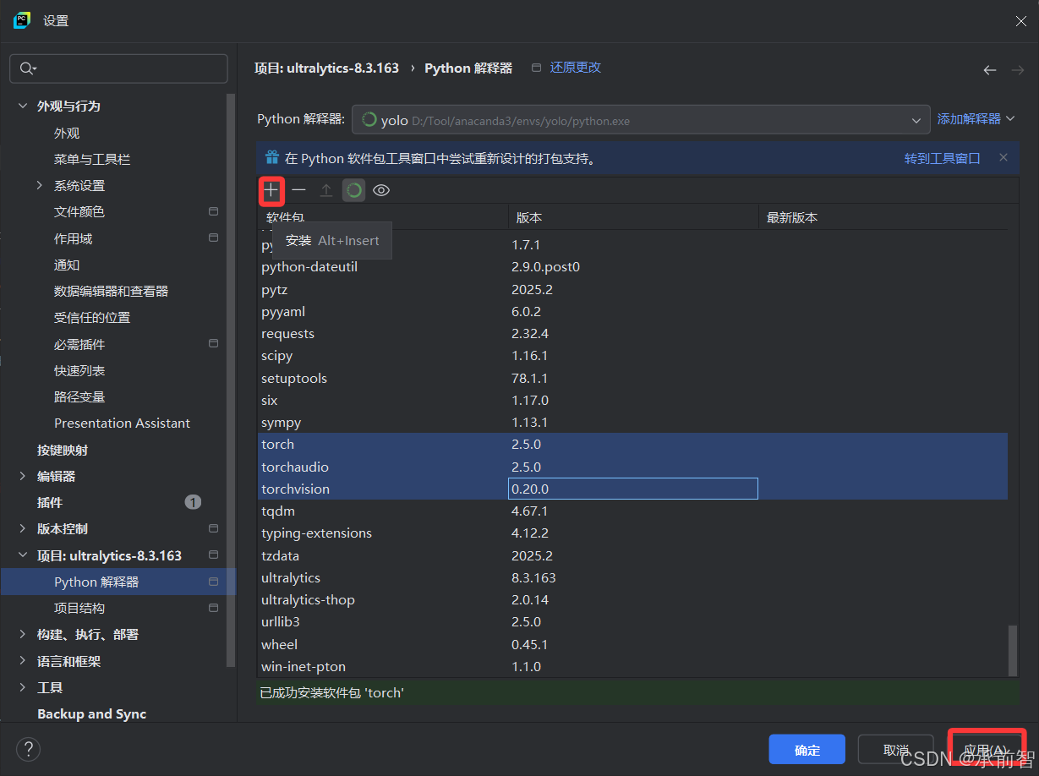Click the PyCharm logo in the title bar

tap(22, 20)
